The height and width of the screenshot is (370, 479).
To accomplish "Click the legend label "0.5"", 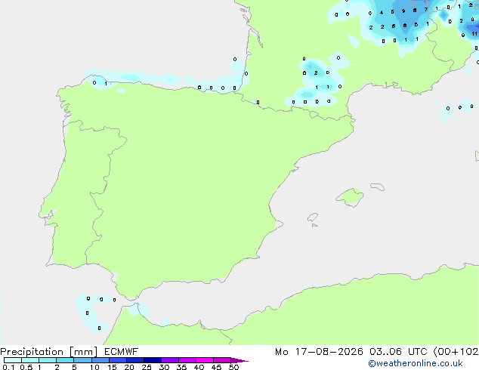I will [x=26, y=367].
